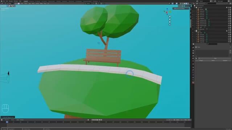Enable face select mode in viewport header
Image resolution: width=232 pixels, height=130 pixels.
click(19, 4)
